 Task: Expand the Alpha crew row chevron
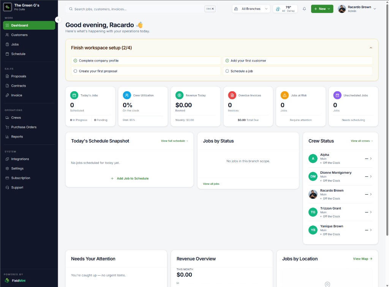[x=371, y=159]
